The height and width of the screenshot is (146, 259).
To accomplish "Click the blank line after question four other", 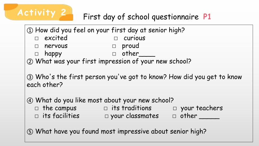I will [x=209, y=118].
